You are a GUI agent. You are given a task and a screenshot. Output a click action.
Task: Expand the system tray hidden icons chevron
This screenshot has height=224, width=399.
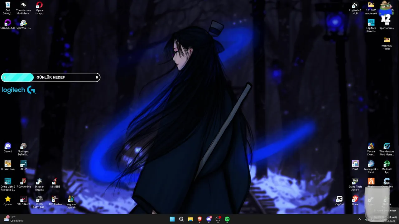tap(359, 219)
